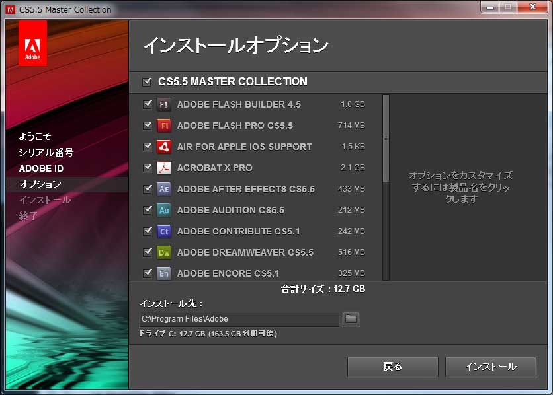Click the install path field C:\Program Files\Adobe
The width and height of the screenshot is (553, 395).
[239, 319]
